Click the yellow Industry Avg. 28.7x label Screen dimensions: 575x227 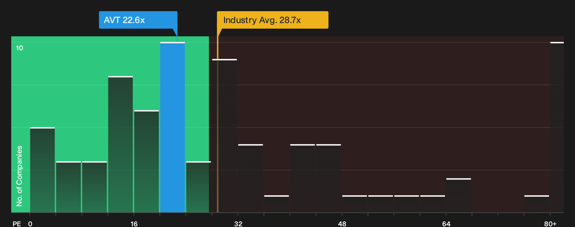tap(272, 20)
